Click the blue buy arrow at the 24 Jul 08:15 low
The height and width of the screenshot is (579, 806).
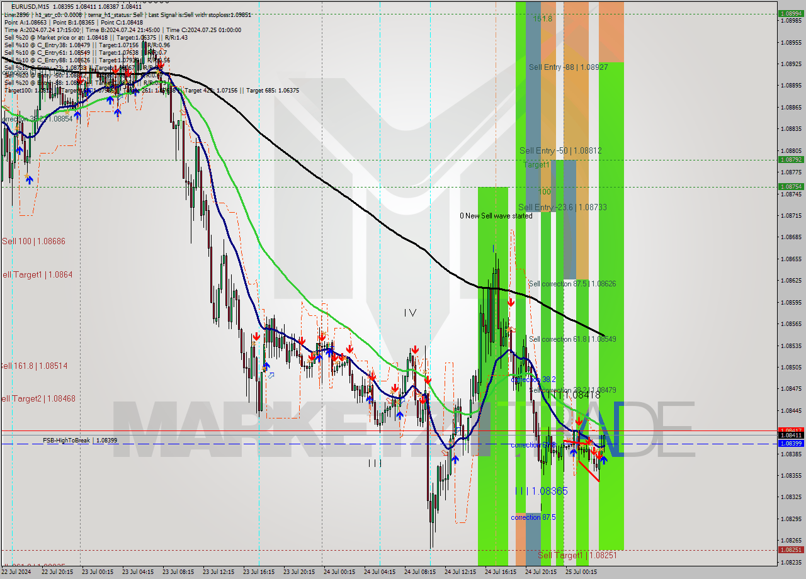pos(400,416)
